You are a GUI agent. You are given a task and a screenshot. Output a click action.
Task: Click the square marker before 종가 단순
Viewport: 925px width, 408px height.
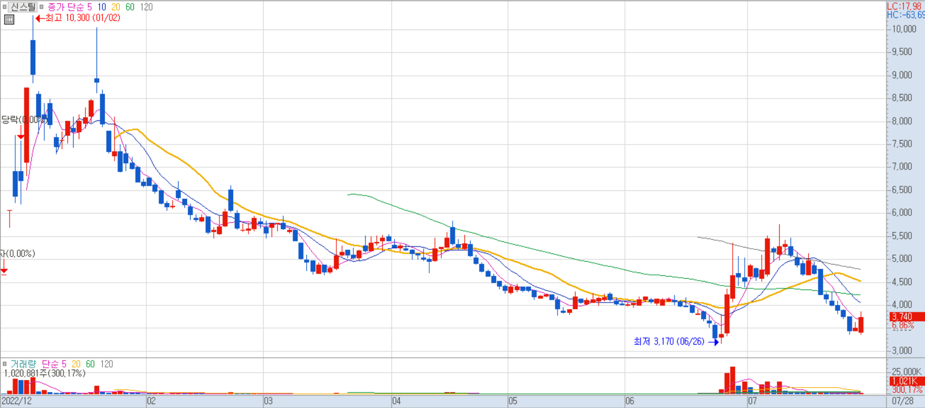pos(41,7)
